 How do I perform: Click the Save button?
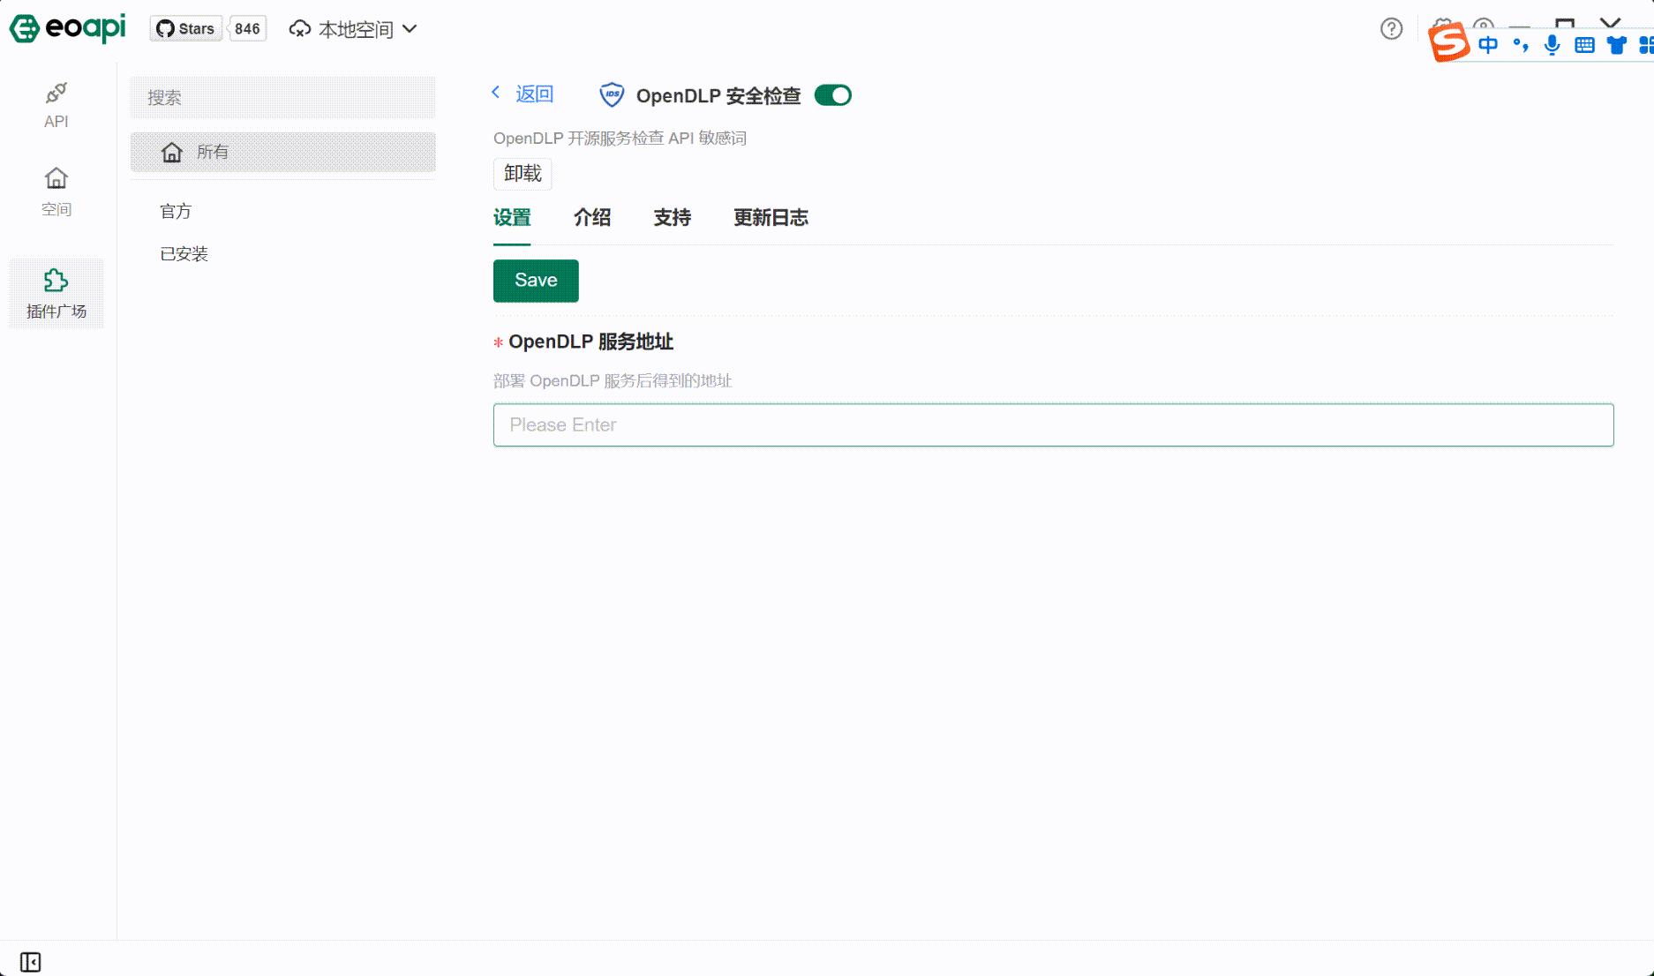535,281
